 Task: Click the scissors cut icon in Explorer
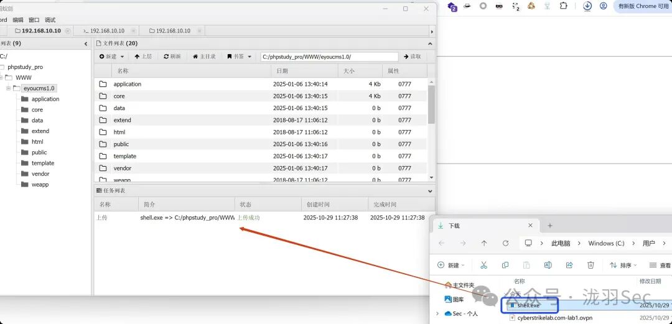(x=484, y=266)
